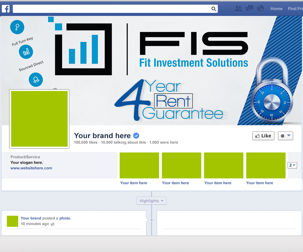Open the friend requests icon
This screenshot has width=303, height=252.
238,9
